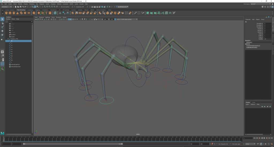Choose the Move tool in toolbox
The image size is (274, 147).
[x=2, y=31]
